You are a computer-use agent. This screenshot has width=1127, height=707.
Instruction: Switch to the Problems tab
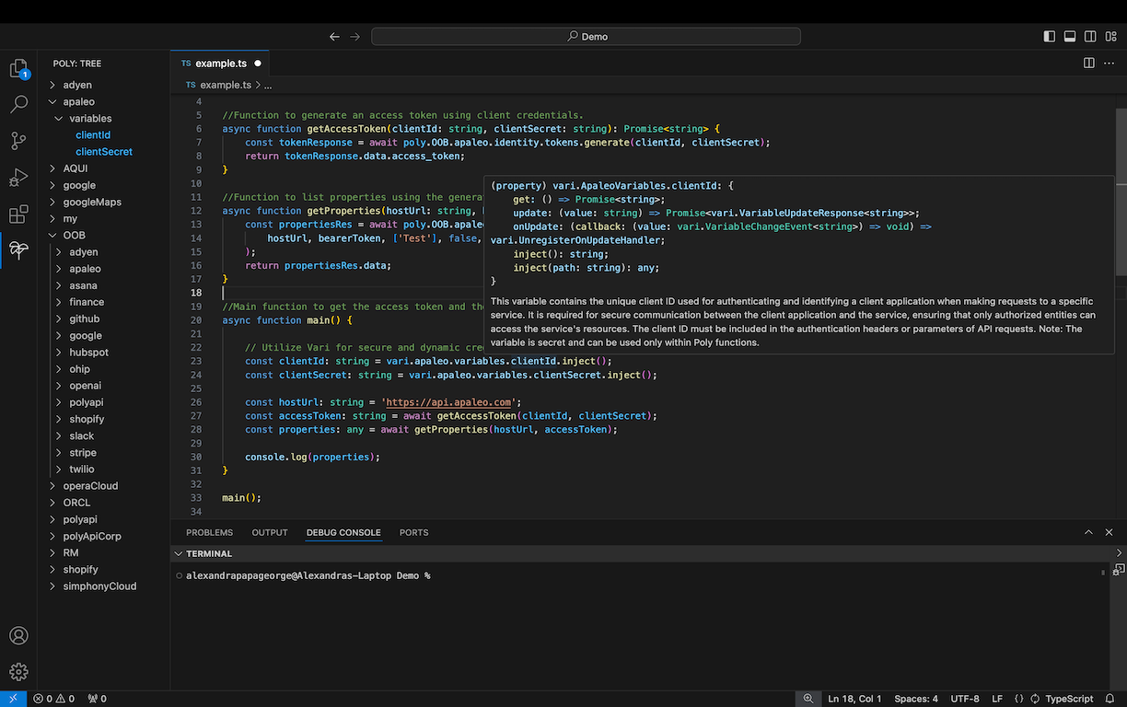click(x=209, y=532)
